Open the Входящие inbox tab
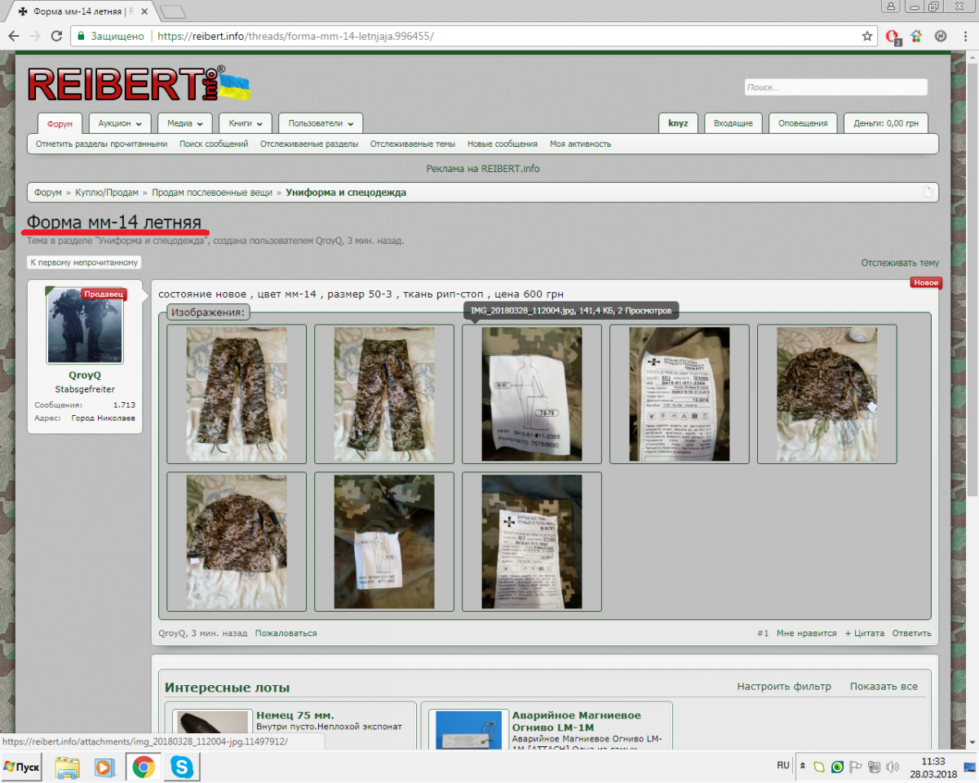 click(733, 123)
